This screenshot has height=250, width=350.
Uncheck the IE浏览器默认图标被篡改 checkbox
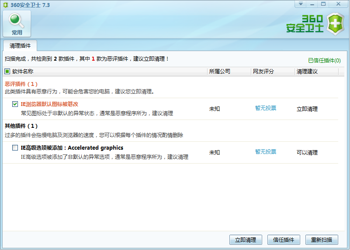tap(15, 104)
